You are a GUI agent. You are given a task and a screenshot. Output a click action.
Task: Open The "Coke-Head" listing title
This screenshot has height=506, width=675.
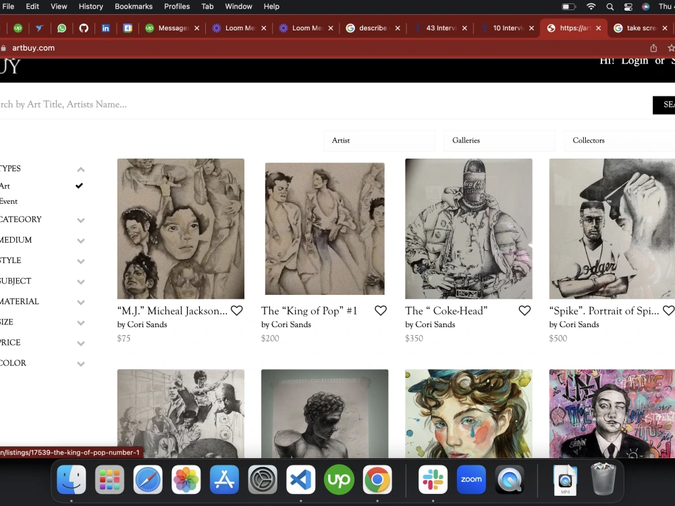(x=446, y=310)
